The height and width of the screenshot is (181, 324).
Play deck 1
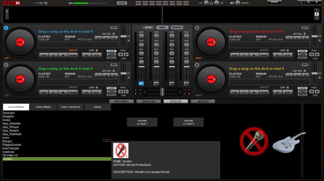coord(63,55)
